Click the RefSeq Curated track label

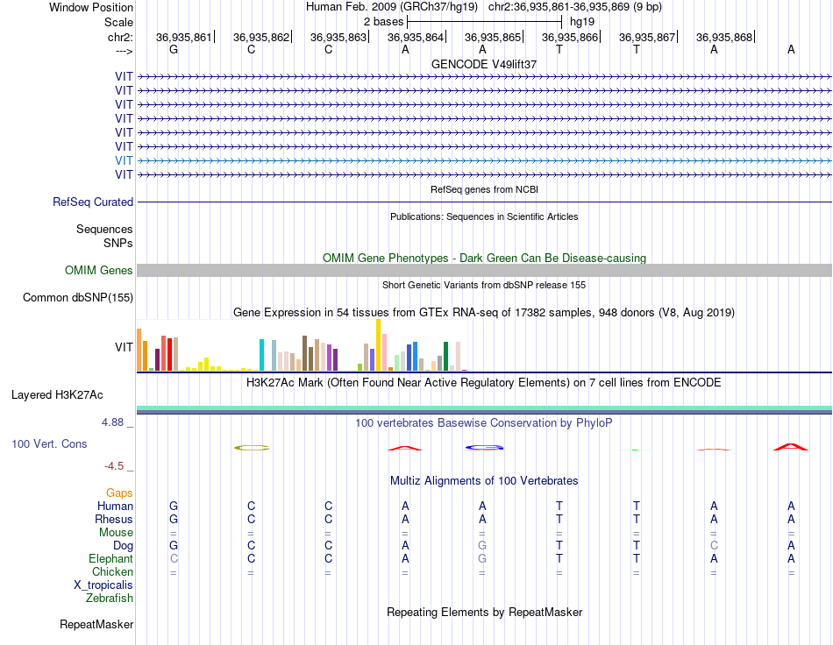coord(93,202)
